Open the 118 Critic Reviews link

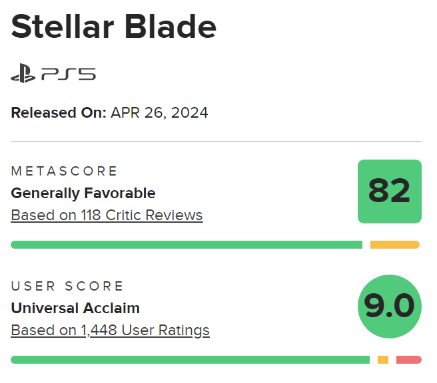coord(107,215)
